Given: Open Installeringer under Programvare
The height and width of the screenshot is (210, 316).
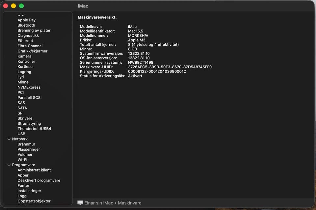Looking at the screenshot, I should click(29, 191).
